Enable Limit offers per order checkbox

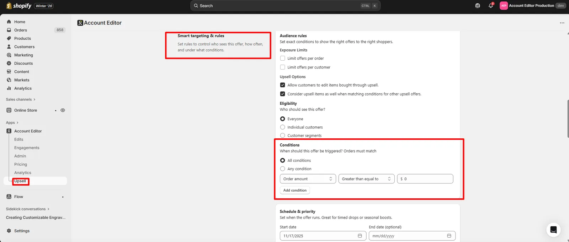coord(282,58)
